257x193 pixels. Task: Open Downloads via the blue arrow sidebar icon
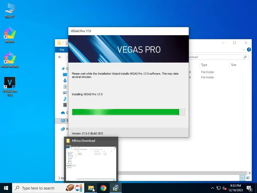pyautogui.click(x=65, y=81)
